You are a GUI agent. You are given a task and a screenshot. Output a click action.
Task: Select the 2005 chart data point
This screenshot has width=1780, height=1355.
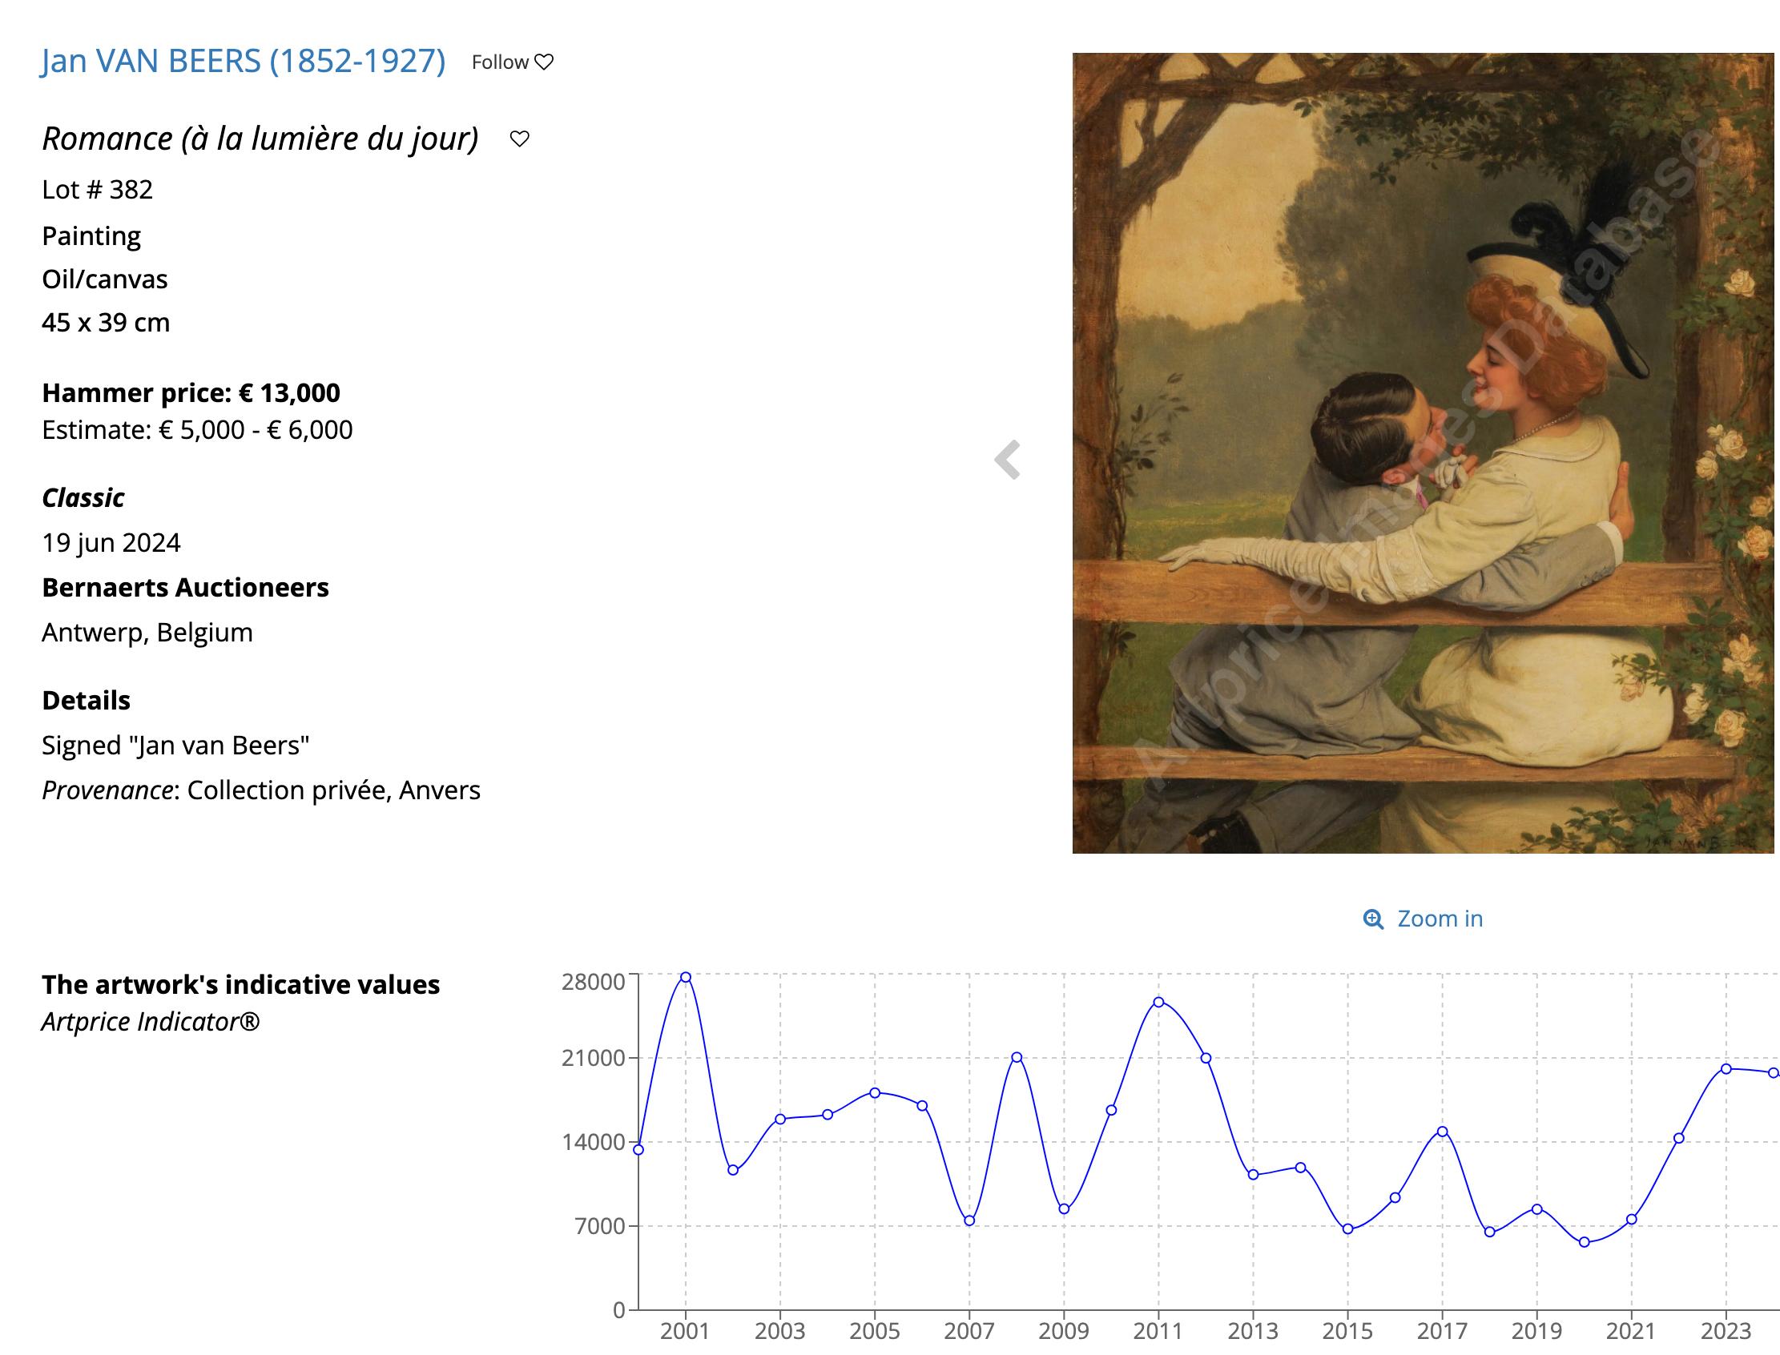click(x=875, y=1093)
